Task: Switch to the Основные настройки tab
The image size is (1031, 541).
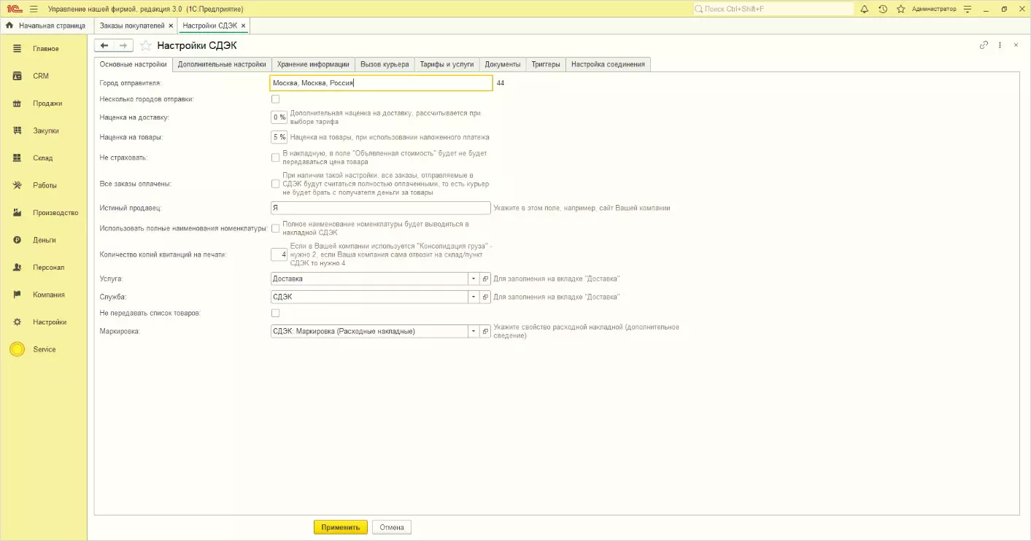Action: coord(133,64)
